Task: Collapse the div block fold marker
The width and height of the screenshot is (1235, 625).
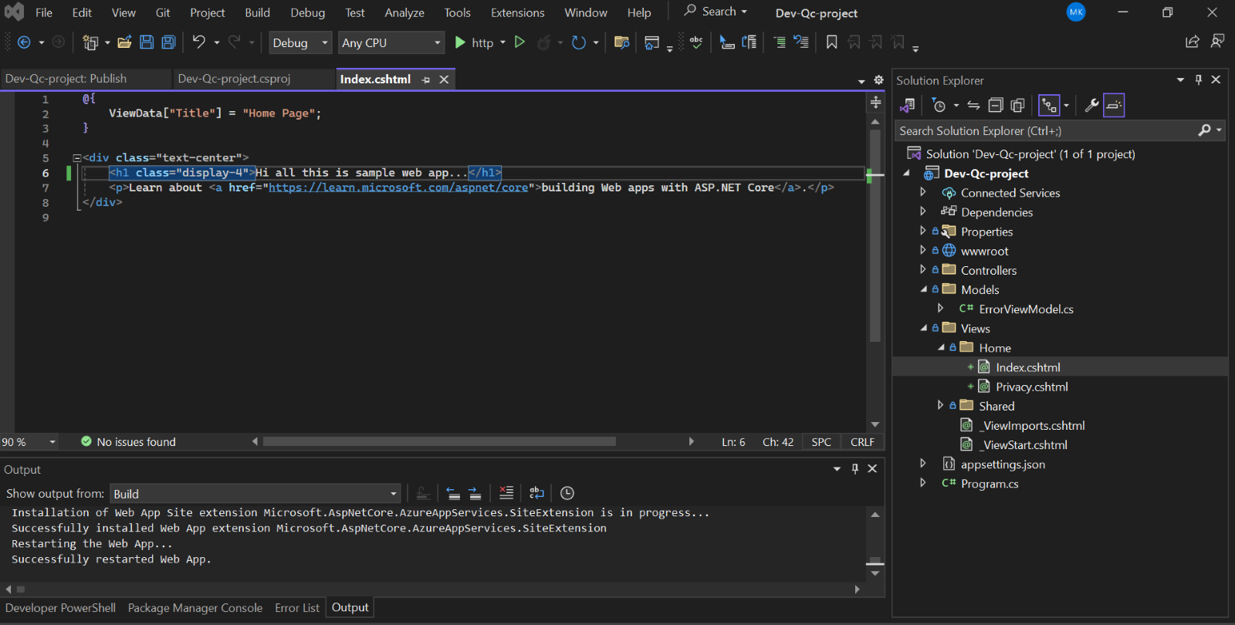Action: [x=77, y=158]
